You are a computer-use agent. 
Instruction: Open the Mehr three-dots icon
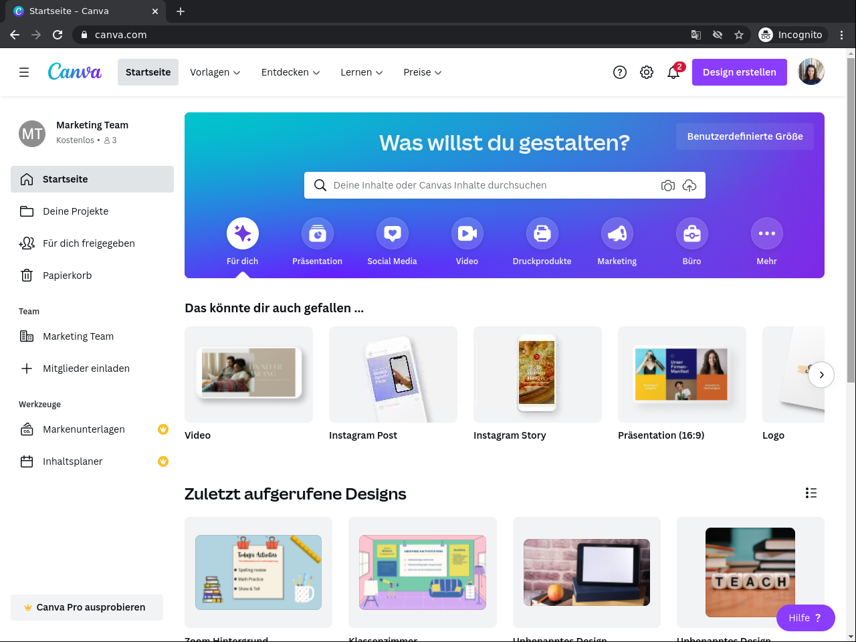pyautogui.click(x=767, y=233)
